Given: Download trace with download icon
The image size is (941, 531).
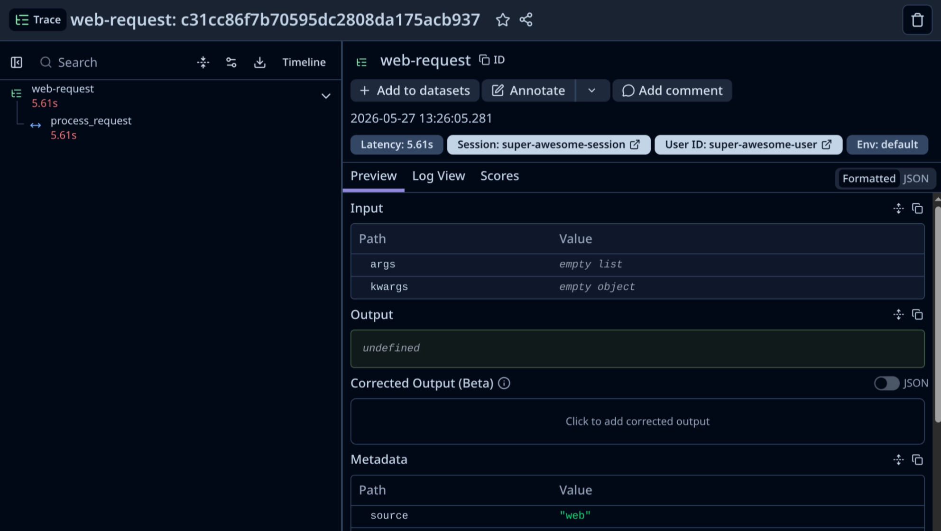Looking at the screenshot, I should point(259,62).
